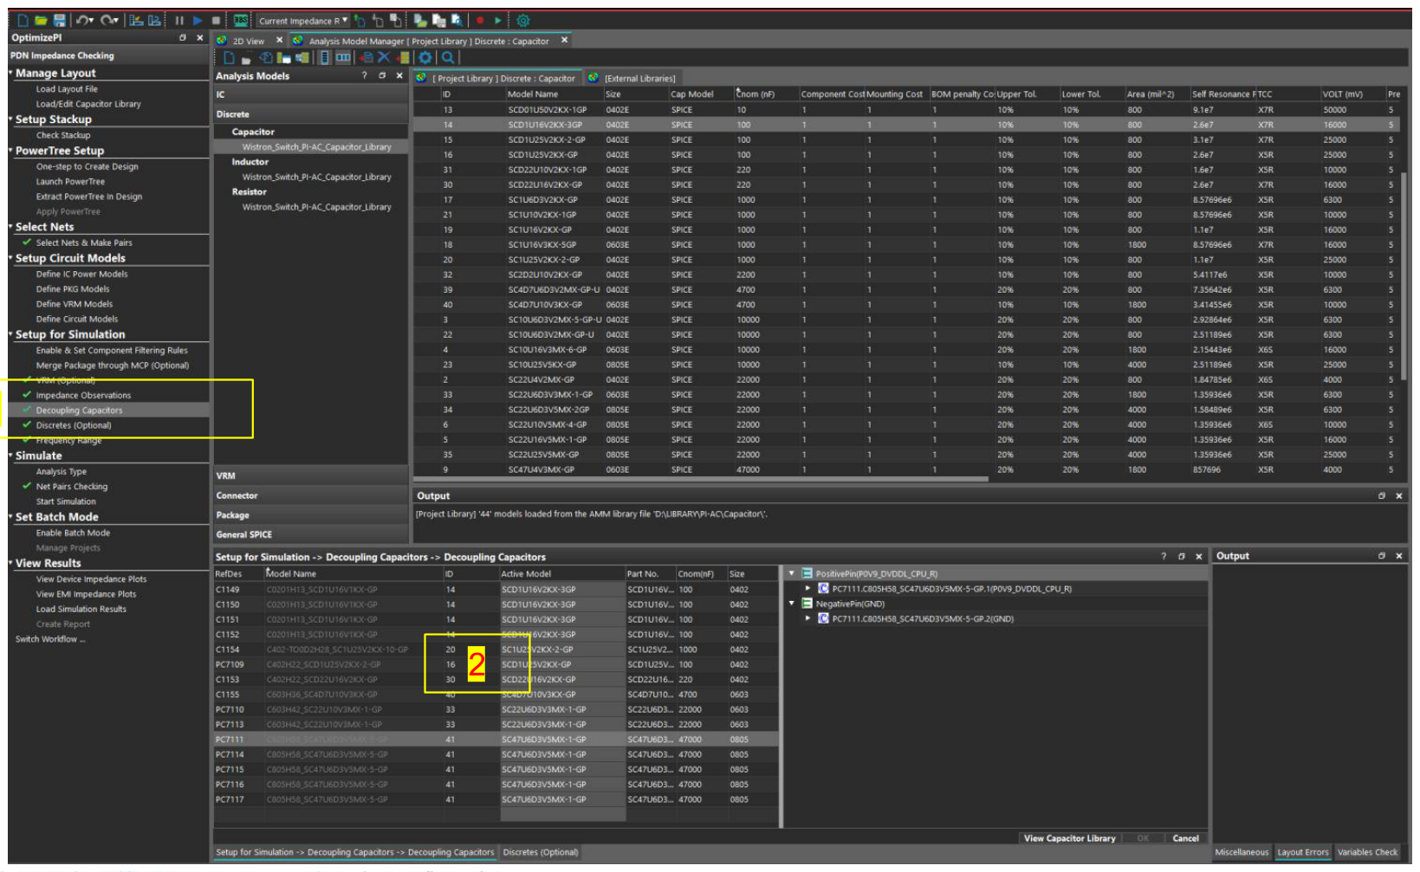
Task: Open the Variables Check tab
Action: [1367, 852]
